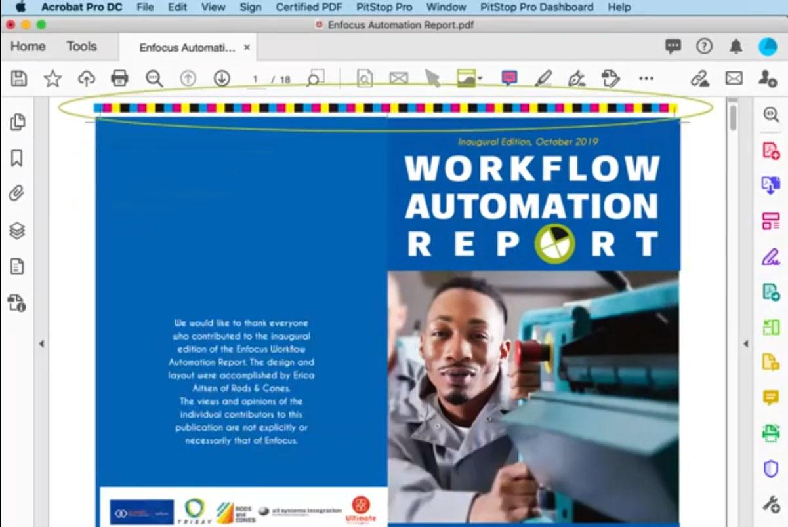
Task: Open the stamp tool in the toolbar
Action: (611, 79)
